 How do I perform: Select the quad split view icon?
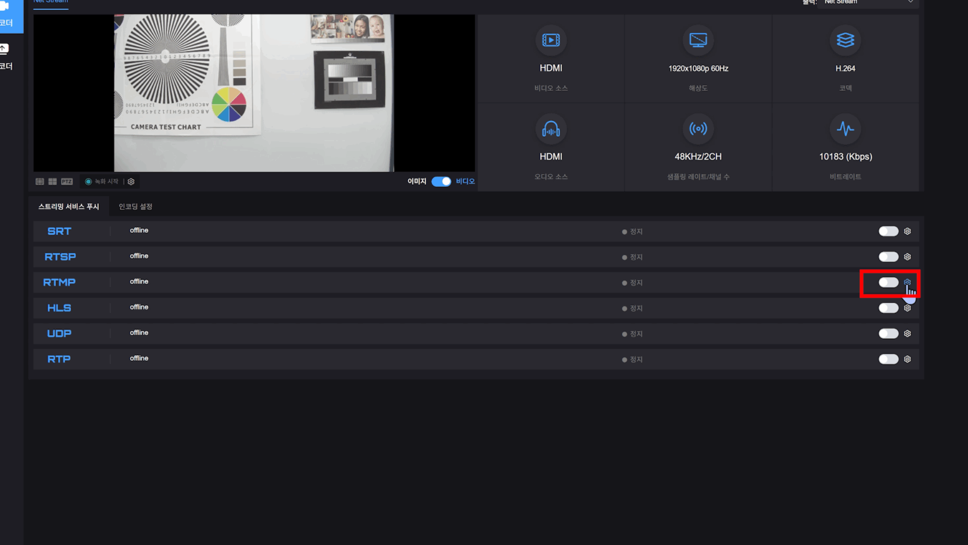(x=53, y=181)
